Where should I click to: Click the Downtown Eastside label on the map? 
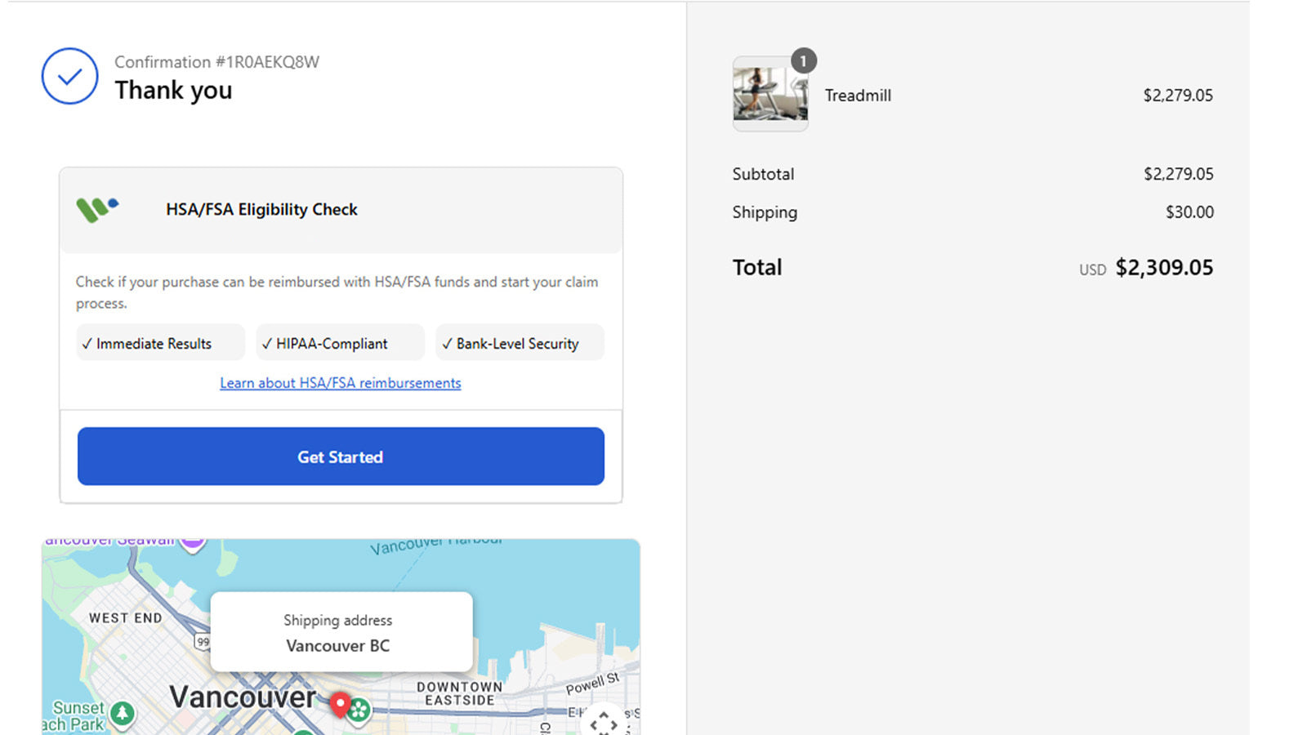(x=460, y=693)
